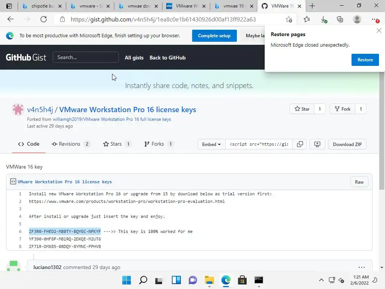385x289 pixels.
Task: Save gist to computer with GitHub Desktop icon
Action: tap(317, 144)
